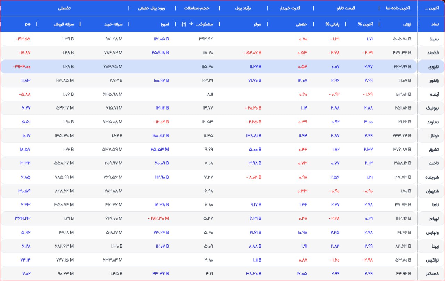Select the برآیند پول header group
The height and width of the screenshot is (281, 445).
tap(243, 8)
